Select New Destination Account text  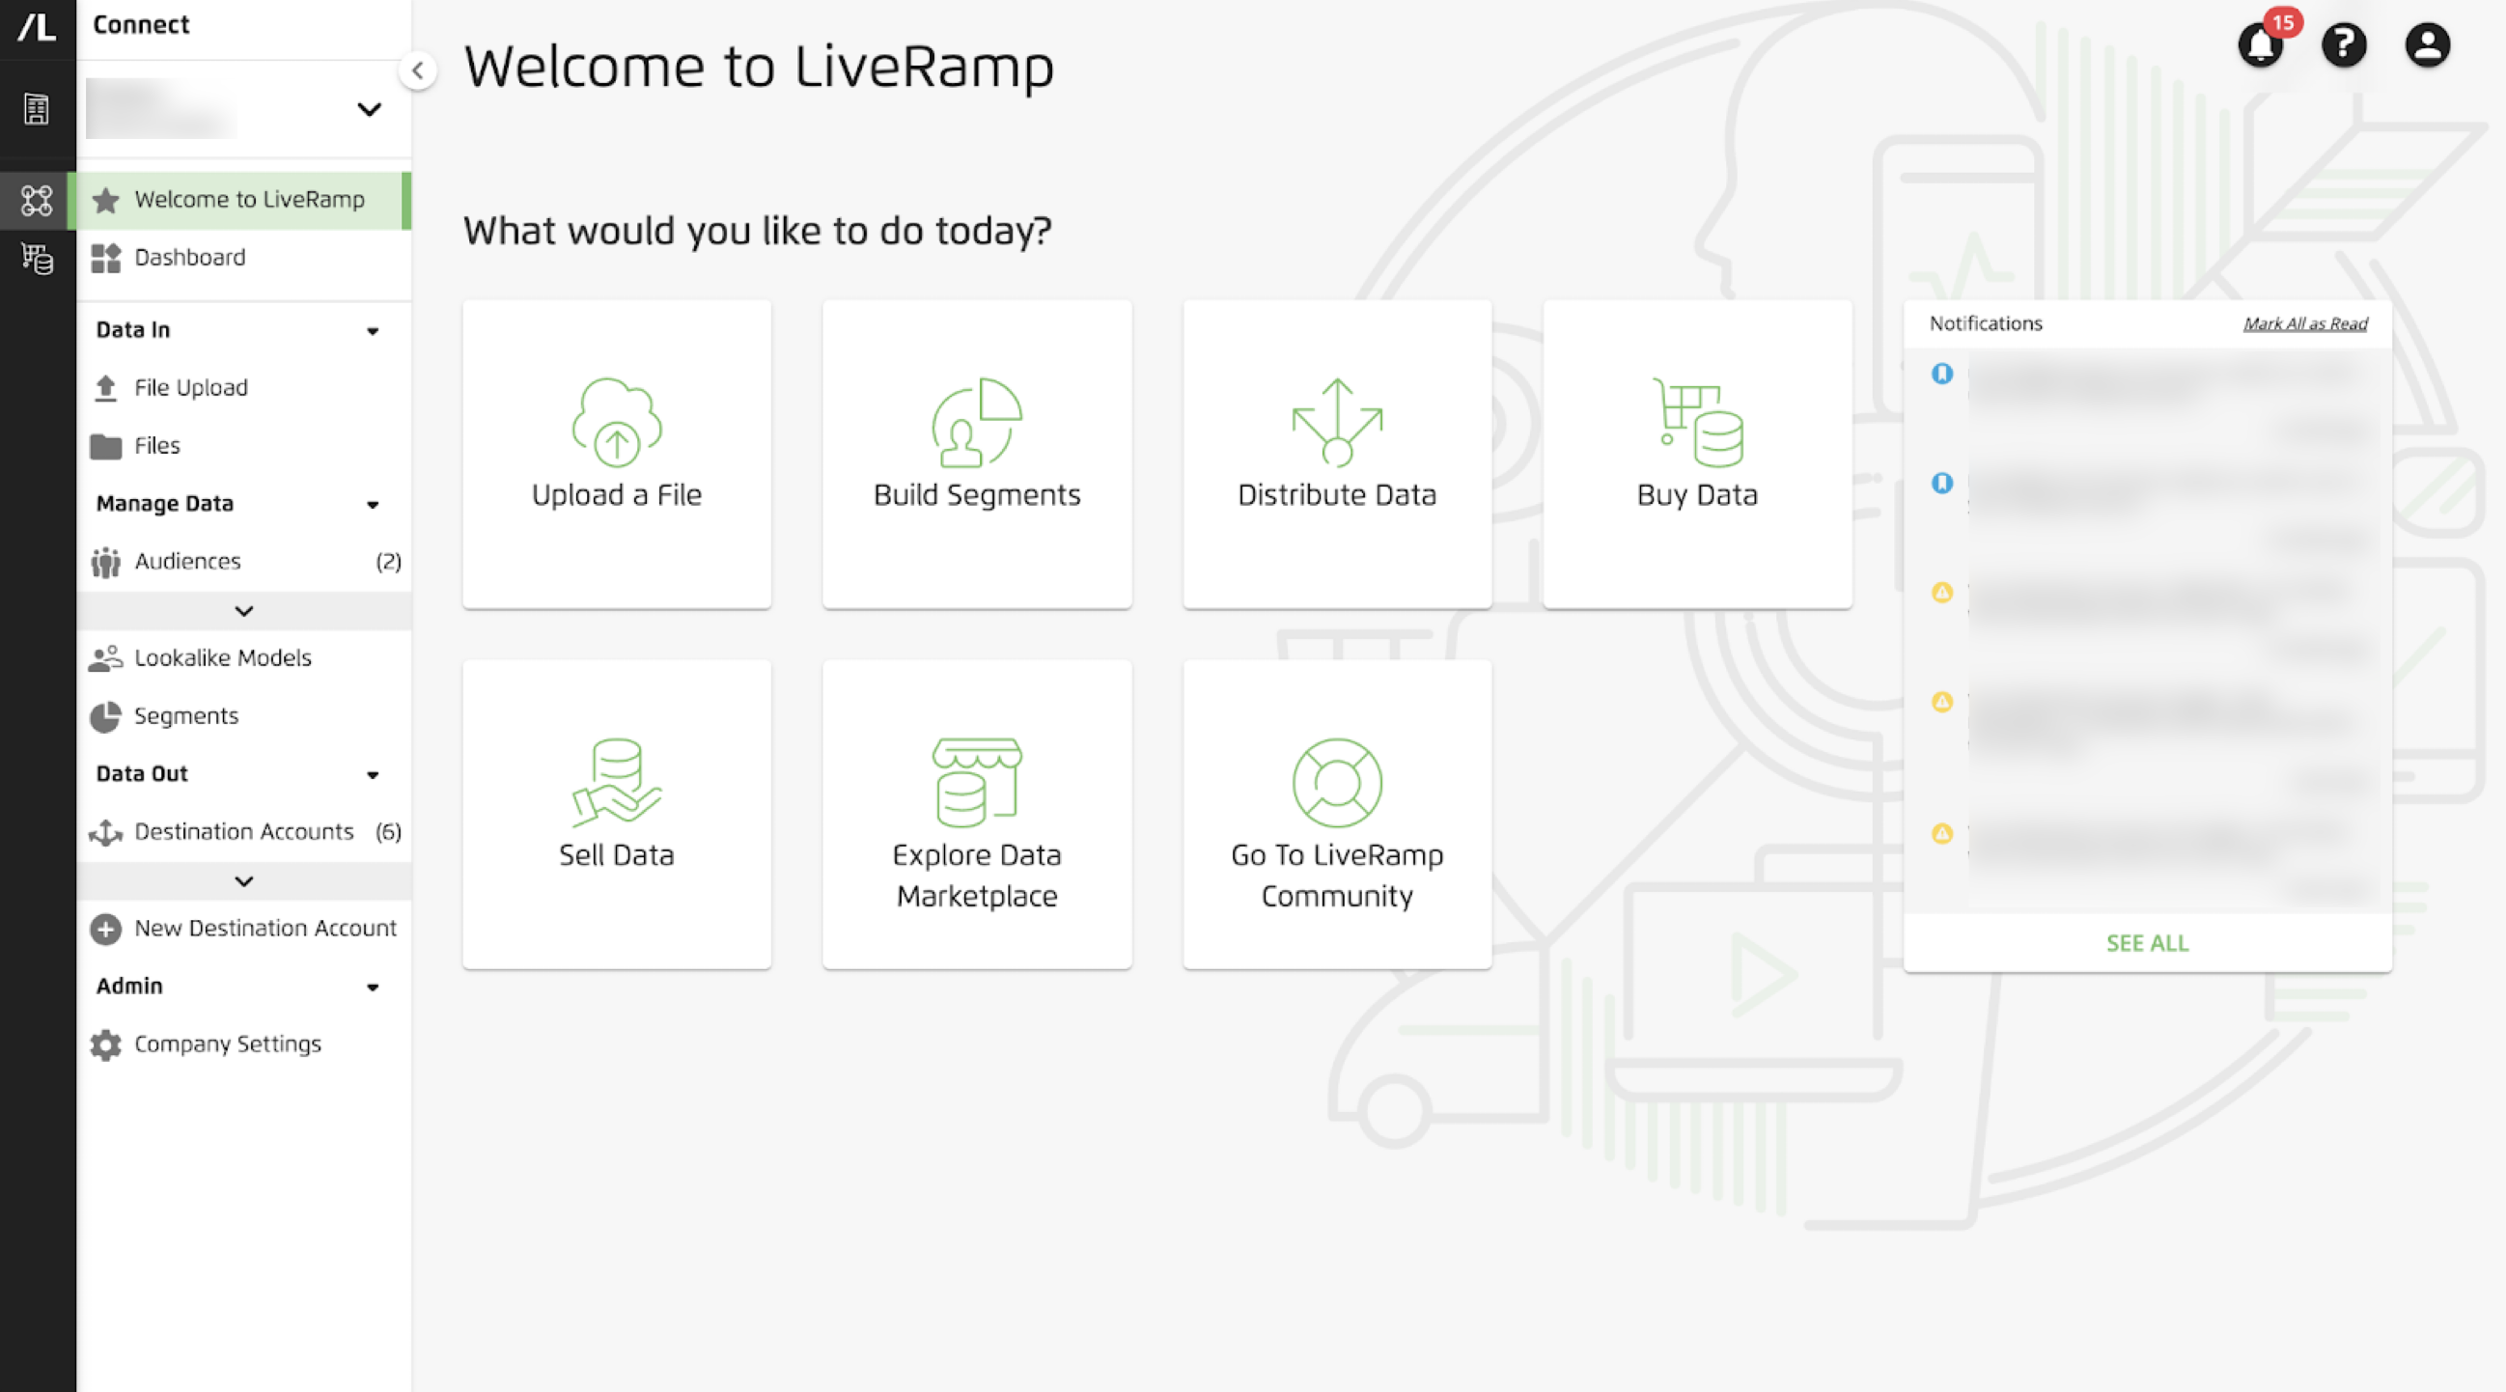tap(265, 929)
